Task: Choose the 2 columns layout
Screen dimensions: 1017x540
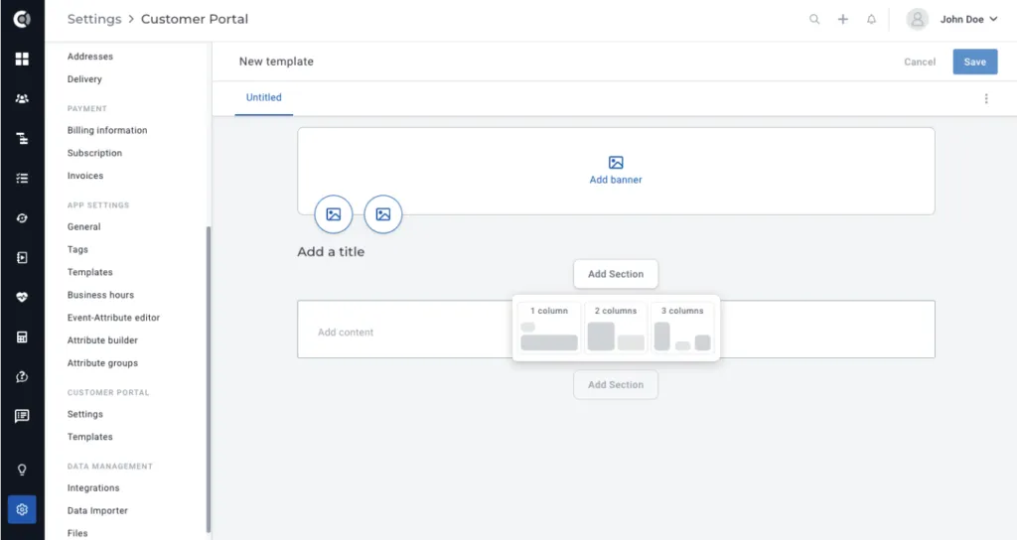Action: 616,328
